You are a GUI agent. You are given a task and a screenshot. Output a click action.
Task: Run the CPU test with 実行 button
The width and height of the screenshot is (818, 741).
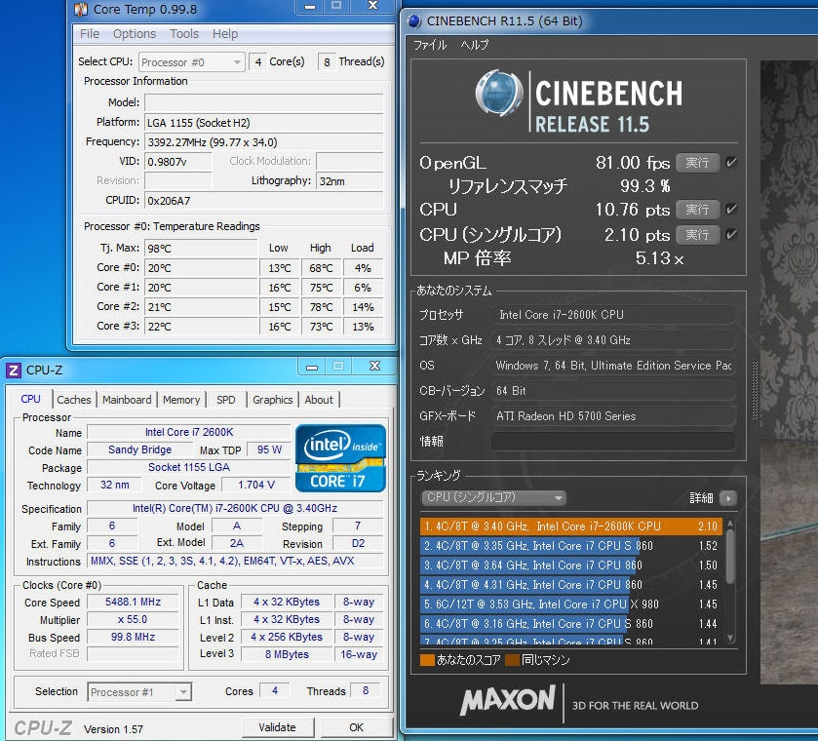click(x=697, y=210)
